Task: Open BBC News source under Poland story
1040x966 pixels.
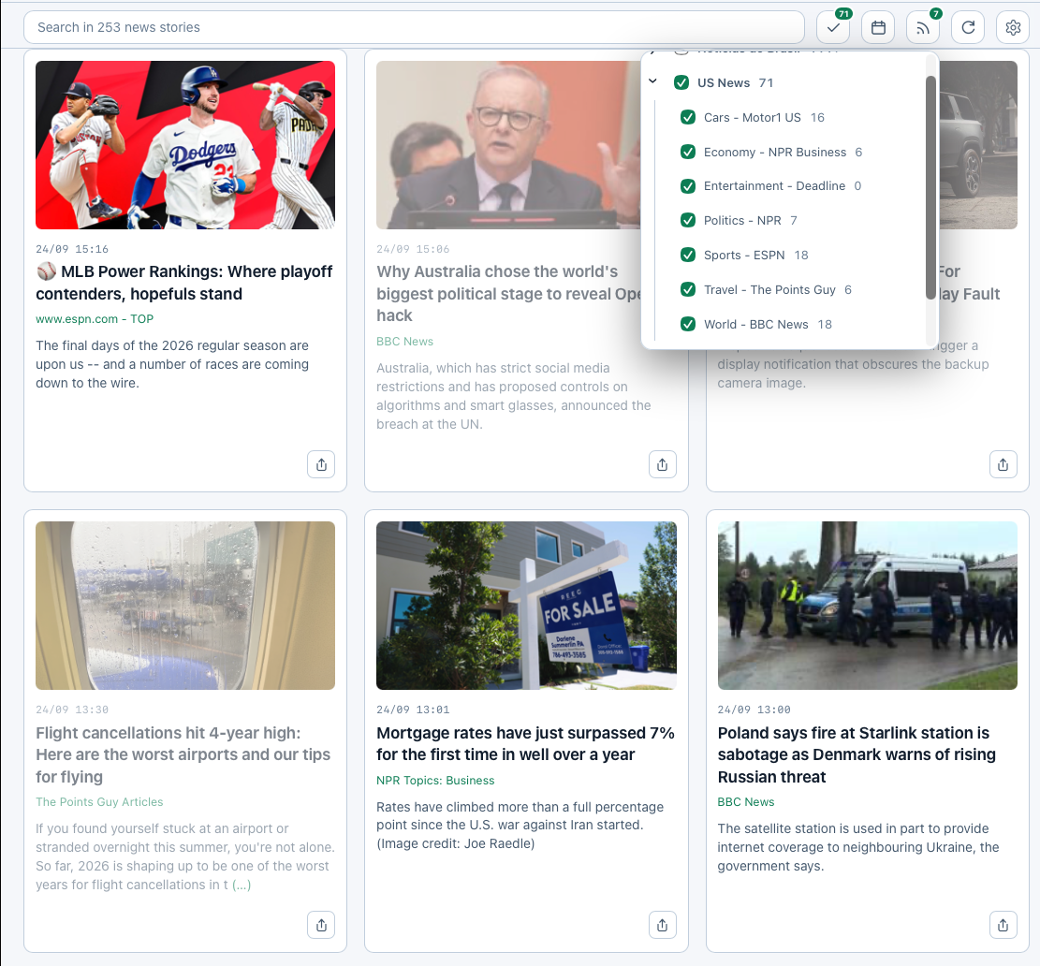Action: coord(745,801)
